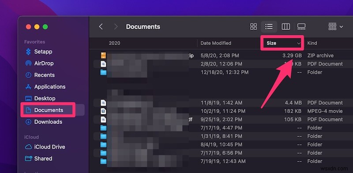This screenshot has width=353, height=173.
Task: Select the row dated 2/8/20, 12:06 PM
Action: point(223,64)
